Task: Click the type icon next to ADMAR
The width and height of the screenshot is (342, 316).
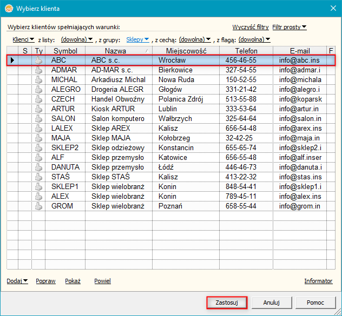Action: (x=38, y=70)
